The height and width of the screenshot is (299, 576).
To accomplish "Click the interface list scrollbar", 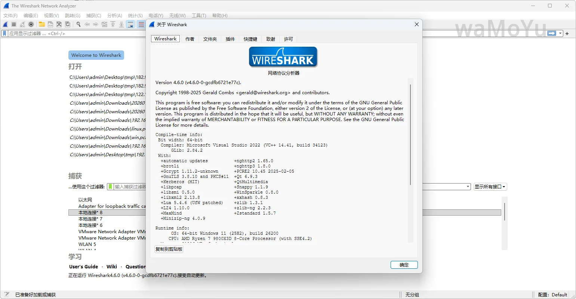I will click(505, 212).
